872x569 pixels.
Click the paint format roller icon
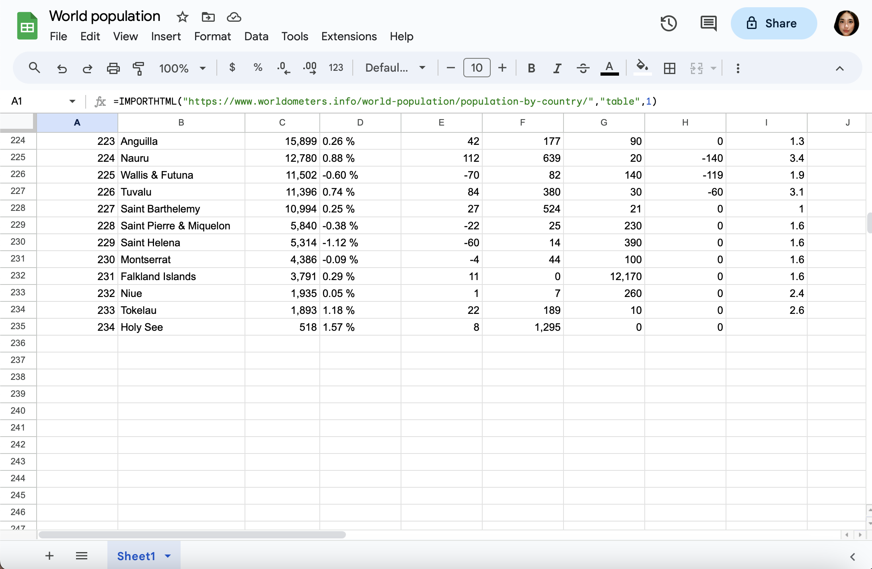tap(138, 68)
